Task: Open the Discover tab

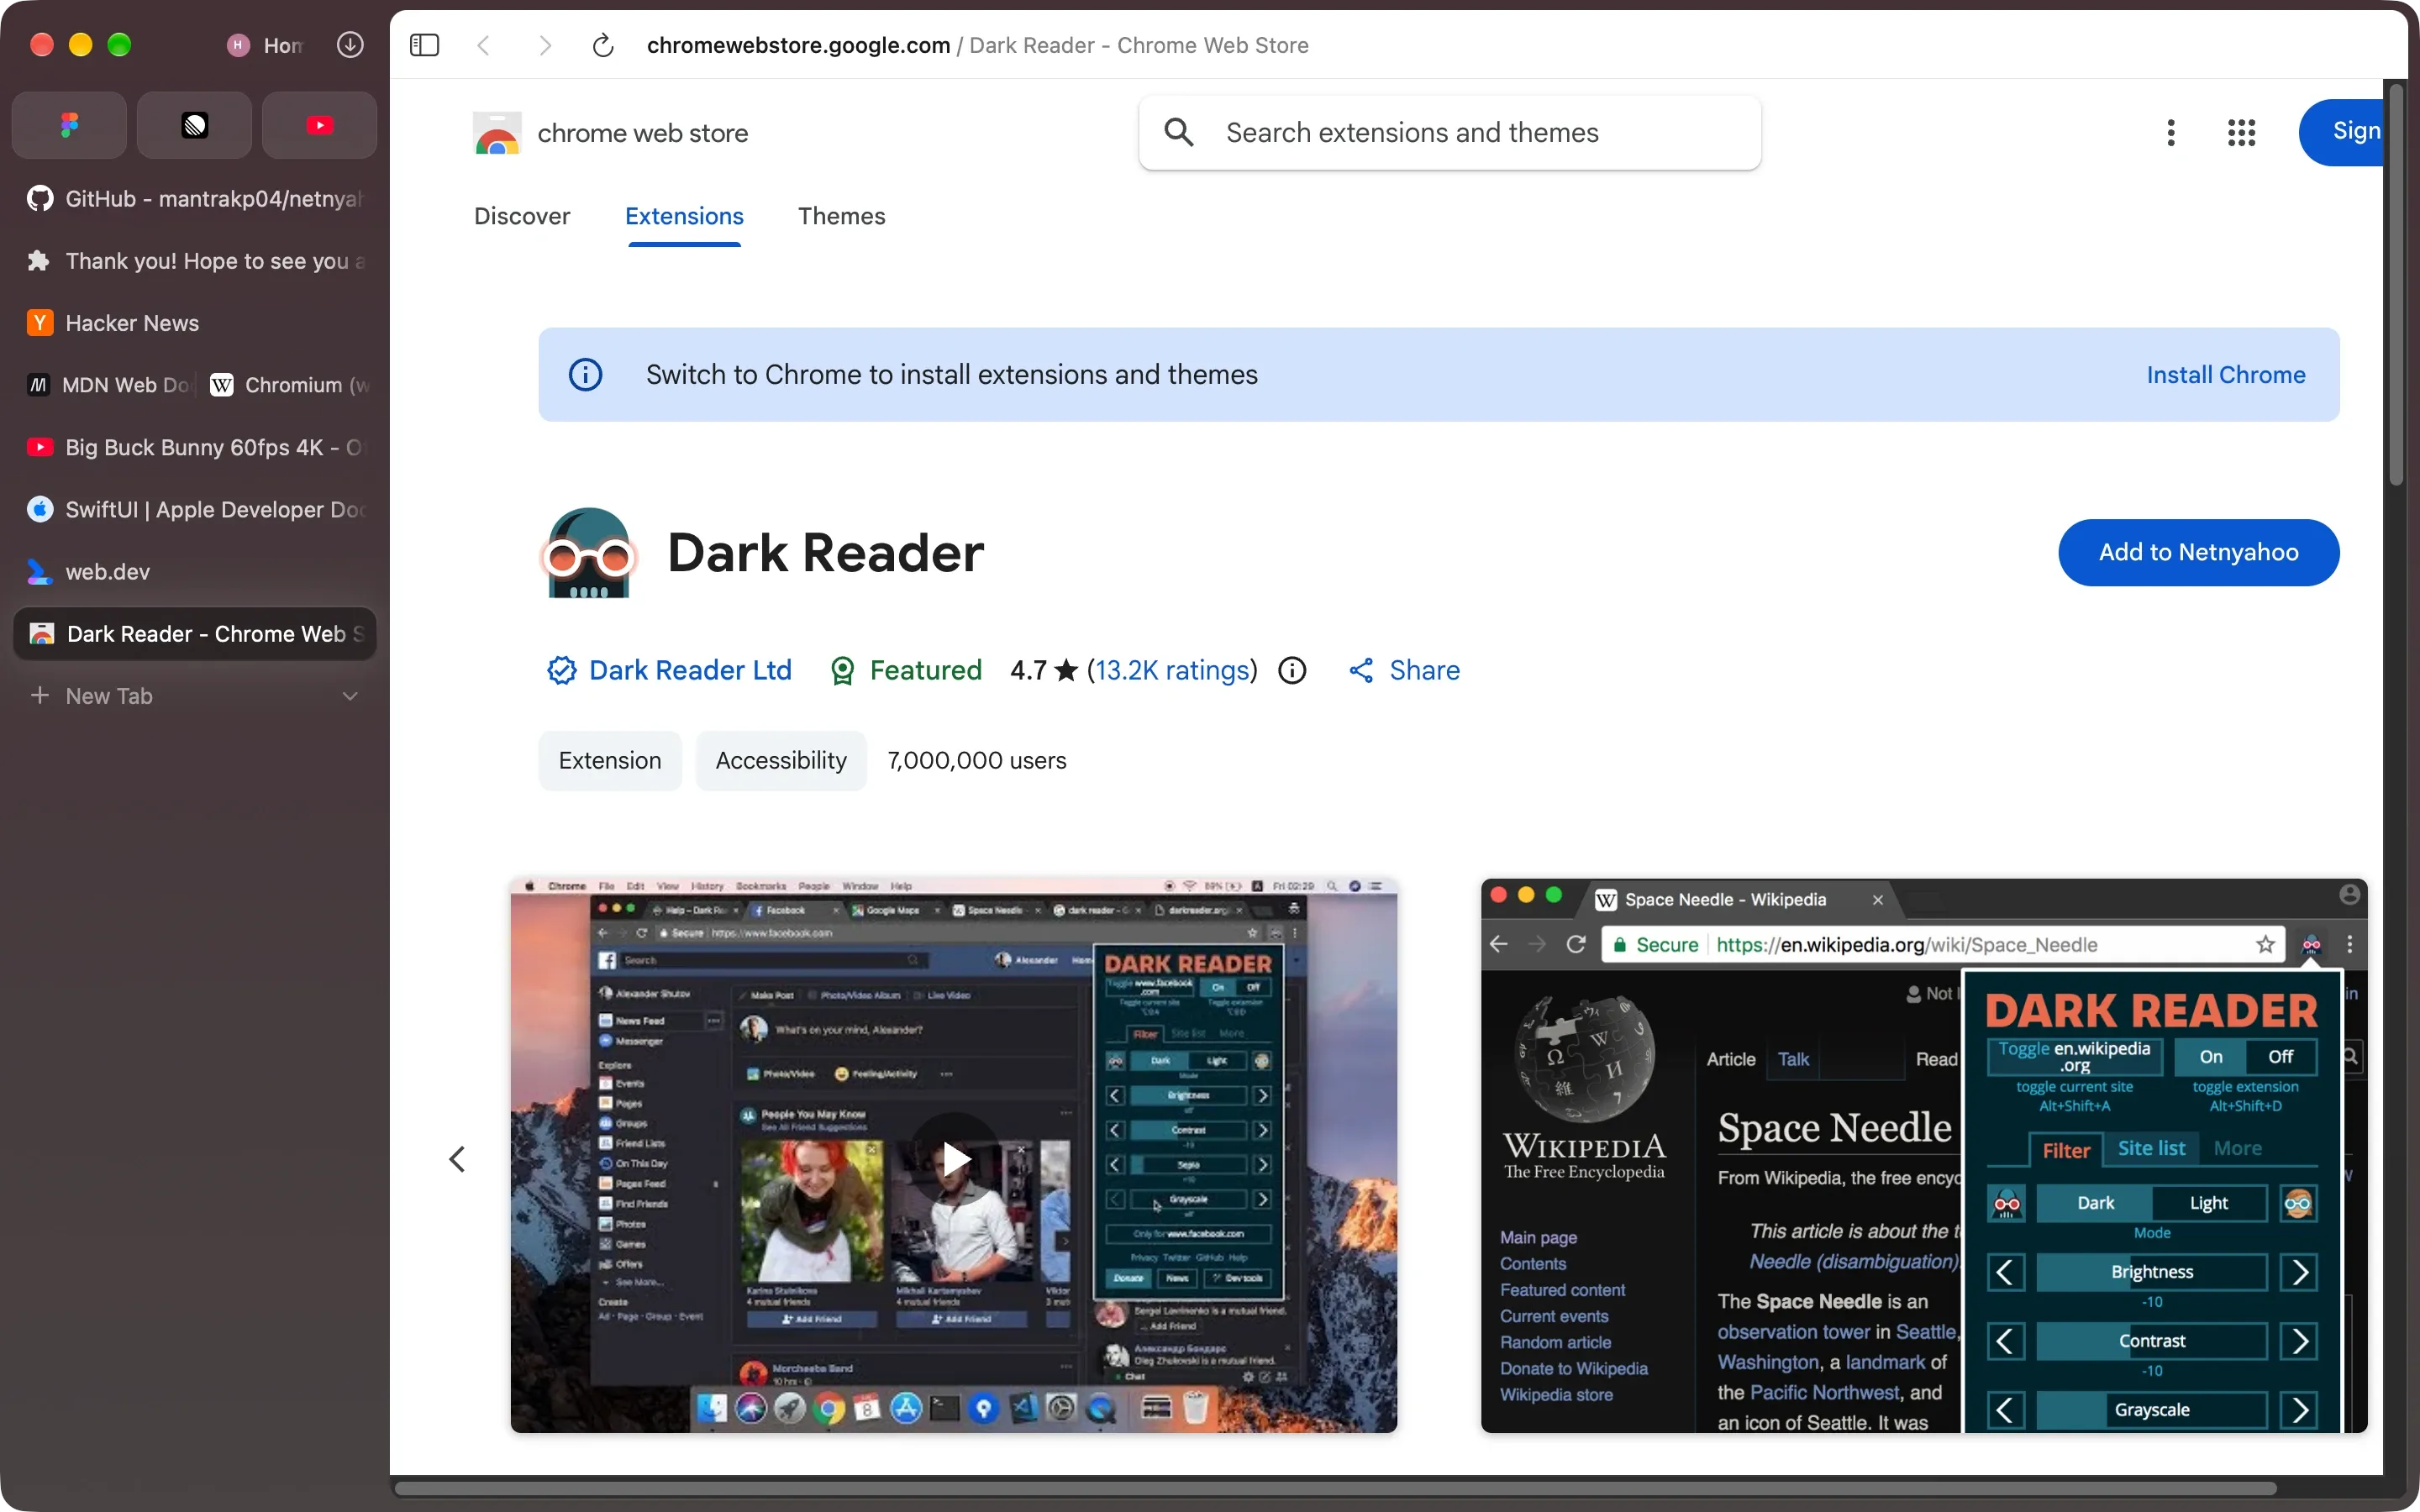Action: point(522,216)
